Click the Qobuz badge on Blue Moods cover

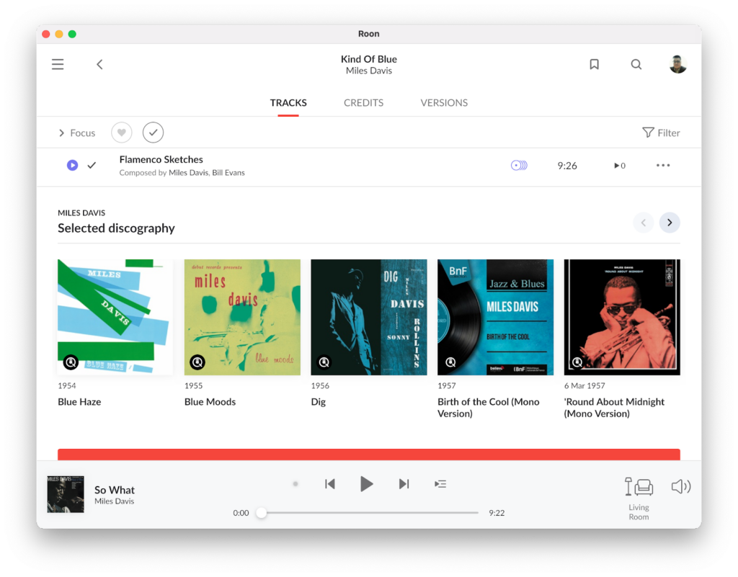coord(197,362)
